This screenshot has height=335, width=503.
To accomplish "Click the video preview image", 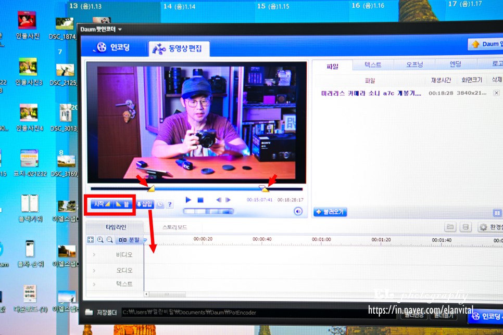I will point(196,122).
